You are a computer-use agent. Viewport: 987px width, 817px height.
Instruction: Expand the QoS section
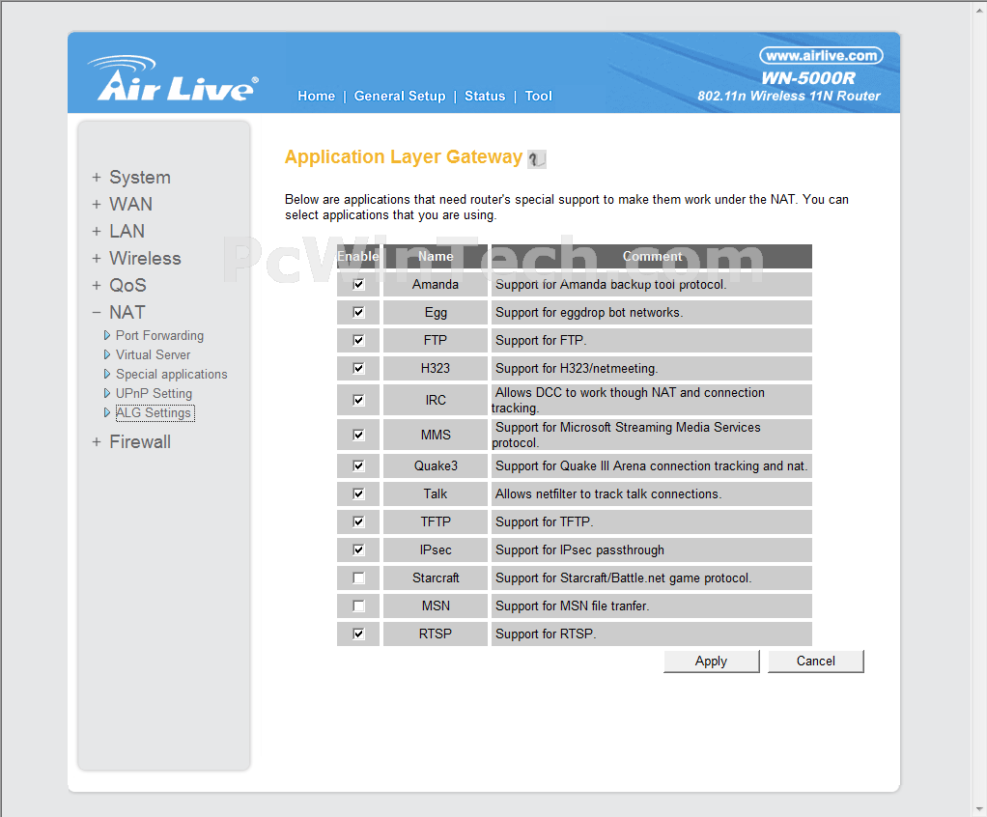coord(119,285)
